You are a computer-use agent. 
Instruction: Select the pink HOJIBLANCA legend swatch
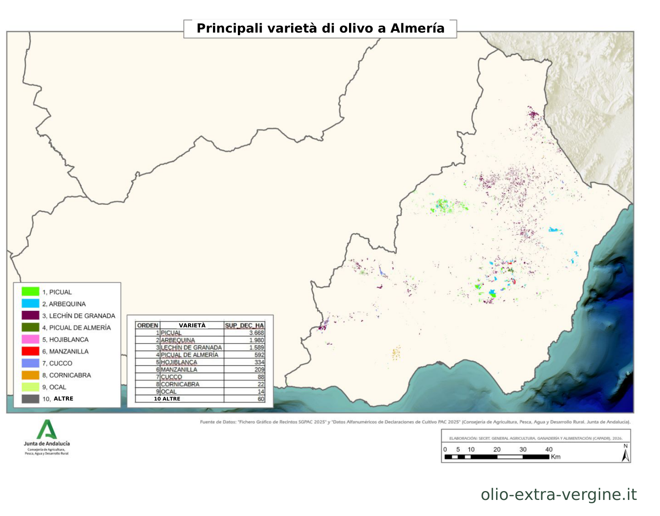(x=30, y=339)
